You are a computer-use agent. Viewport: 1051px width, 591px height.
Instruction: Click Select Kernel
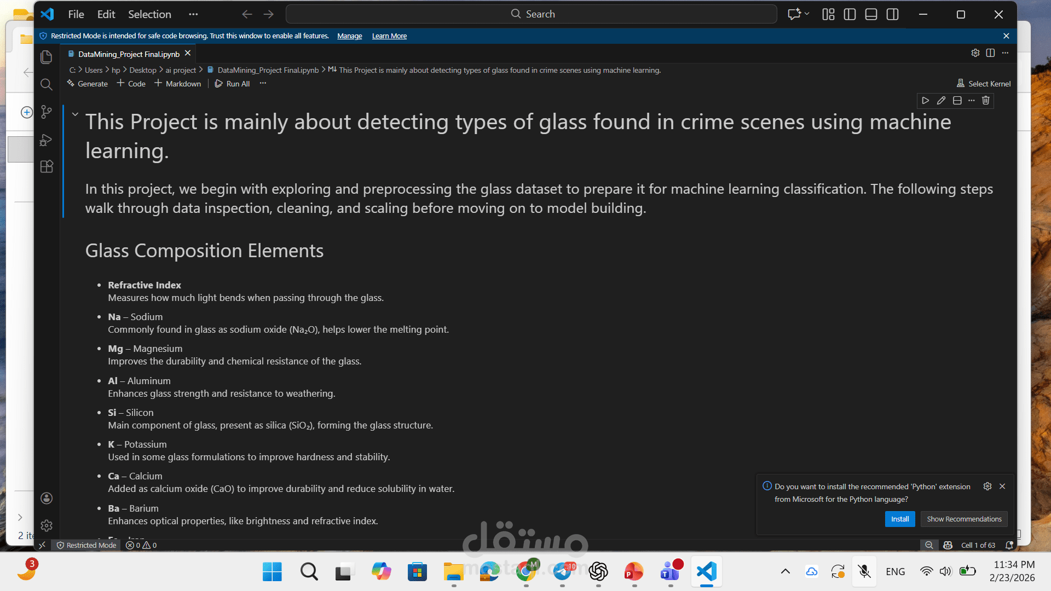coord(984,84)
